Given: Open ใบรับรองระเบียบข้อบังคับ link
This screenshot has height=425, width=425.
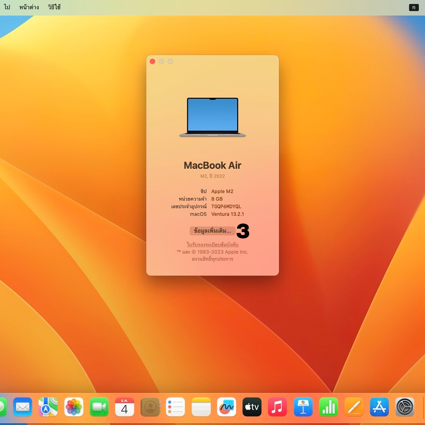Looking at the screenshot, I should coord(212,244).
